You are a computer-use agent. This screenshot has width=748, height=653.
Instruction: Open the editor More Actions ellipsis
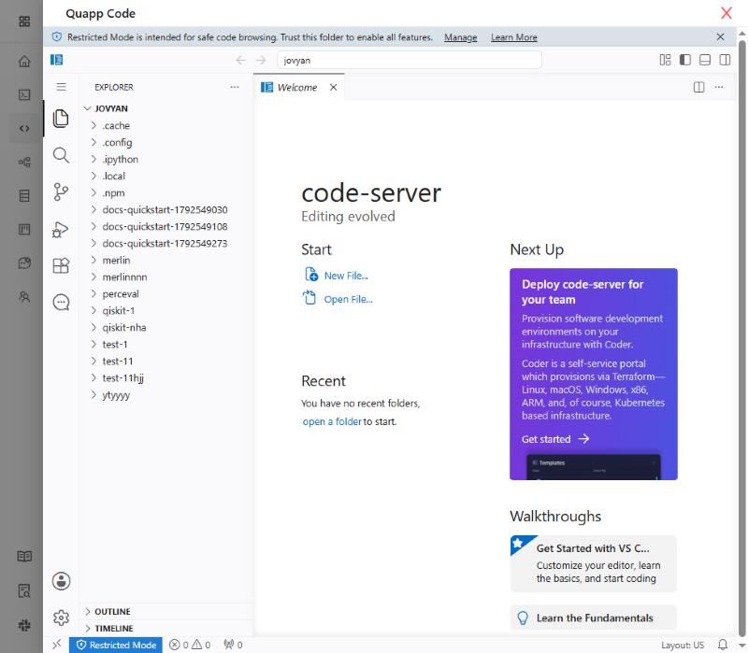click(719, 87)
